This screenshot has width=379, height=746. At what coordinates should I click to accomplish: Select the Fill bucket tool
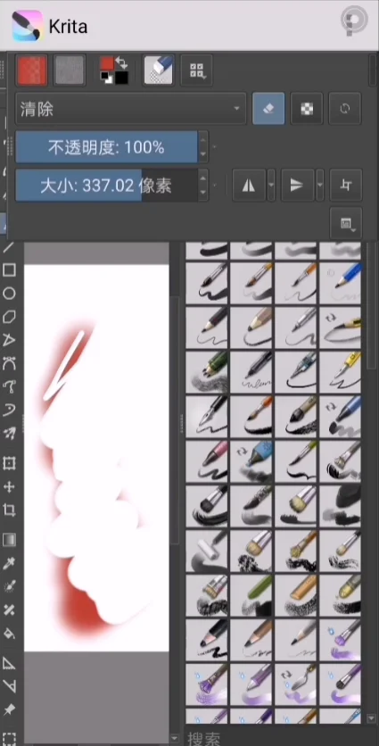click(9, 634)
